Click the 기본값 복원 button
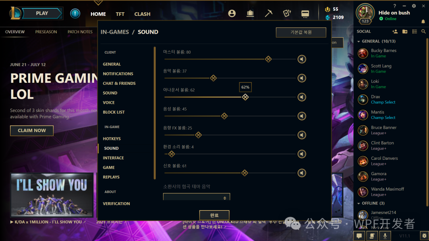This screenshot has width=429, height=241. tap(301, 32)
